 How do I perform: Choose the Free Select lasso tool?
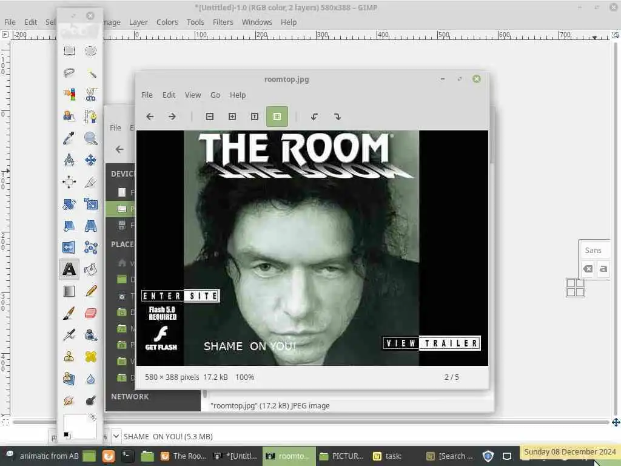pyautogui.click(x=69, y=73)
